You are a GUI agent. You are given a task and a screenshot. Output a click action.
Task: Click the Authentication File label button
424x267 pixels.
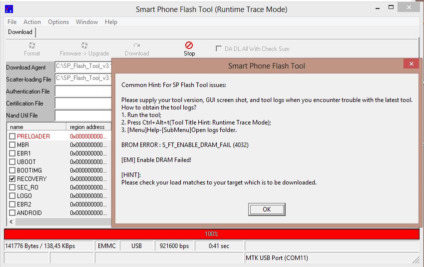tap(30, 91)
